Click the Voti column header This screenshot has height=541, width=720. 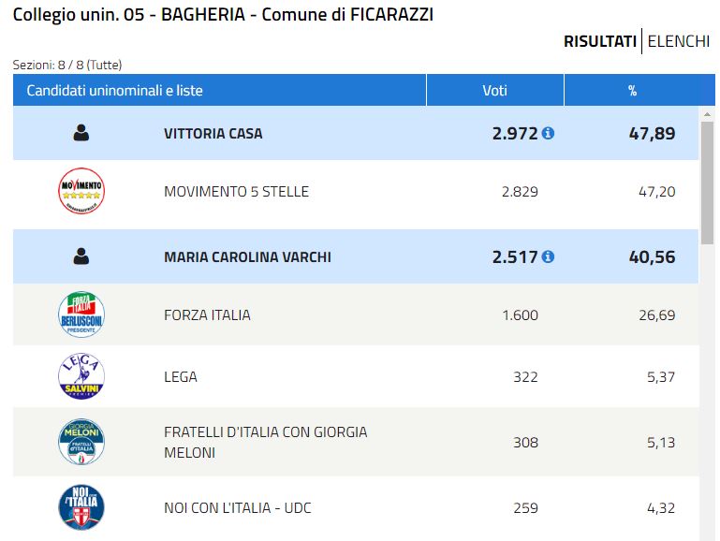[495, 91]
